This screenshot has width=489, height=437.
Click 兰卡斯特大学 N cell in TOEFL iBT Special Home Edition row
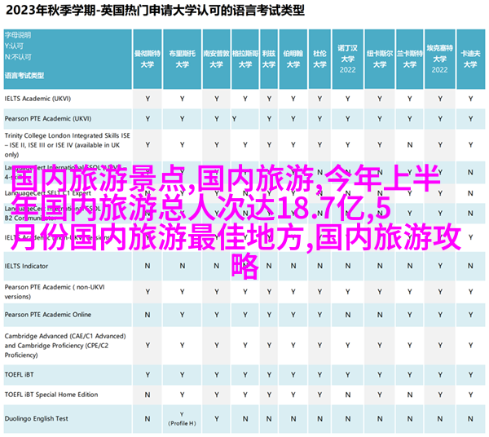pos(409,395)
